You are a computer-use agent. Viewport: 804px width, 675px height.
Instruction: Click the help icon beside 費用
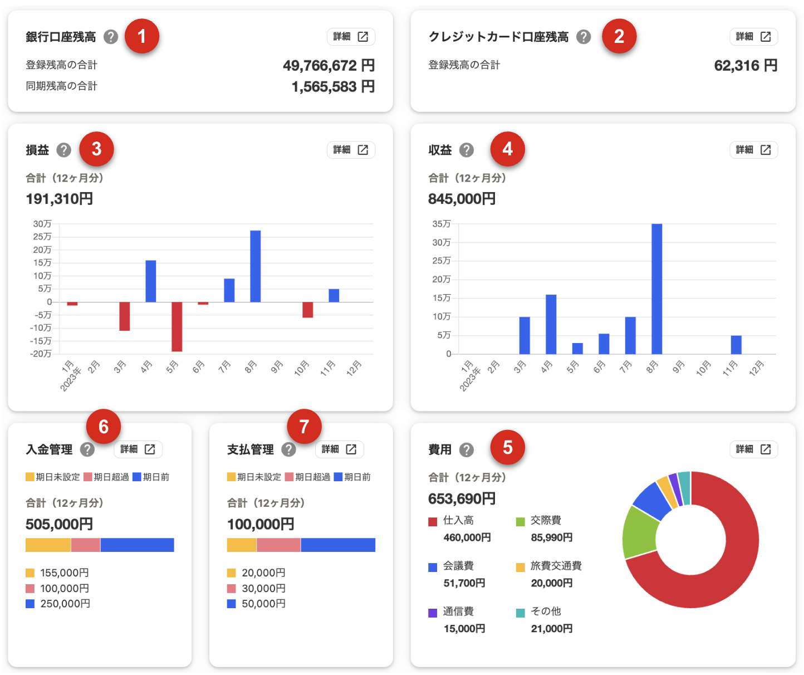click(x=466, y=449)
